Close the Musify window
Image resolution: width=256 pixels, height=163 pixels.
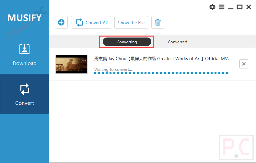click(x=249, y=7)
